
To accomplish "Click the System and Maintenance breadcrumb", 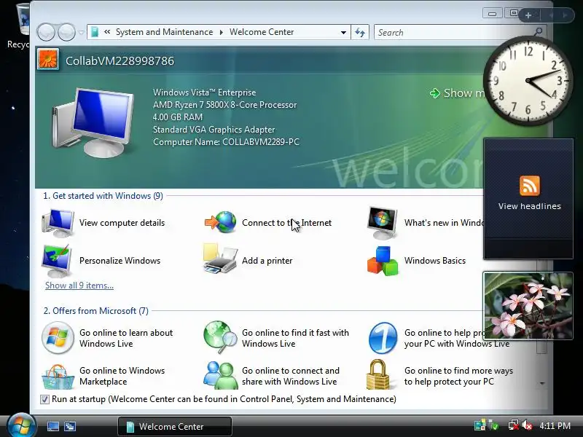I will [x=165, y=32].
